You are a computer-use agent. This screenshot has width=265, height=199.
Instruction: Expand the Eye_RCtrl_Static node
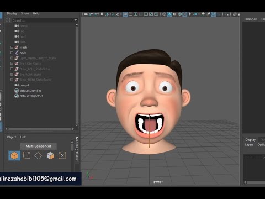click(12, 74)
